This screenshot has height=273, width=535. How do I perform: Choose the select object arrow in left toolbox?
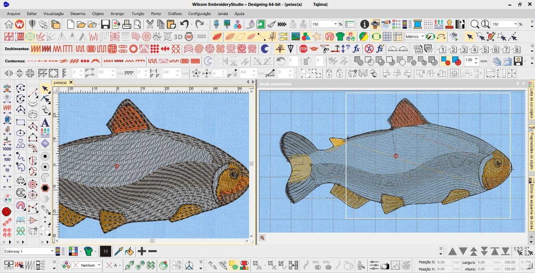[x=45, y=89]
